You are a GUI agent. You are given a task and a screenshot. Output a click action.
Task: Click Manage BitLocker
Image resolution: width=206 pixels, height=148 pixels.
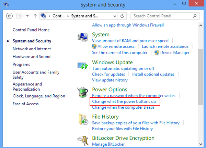(x=108, y=144)
